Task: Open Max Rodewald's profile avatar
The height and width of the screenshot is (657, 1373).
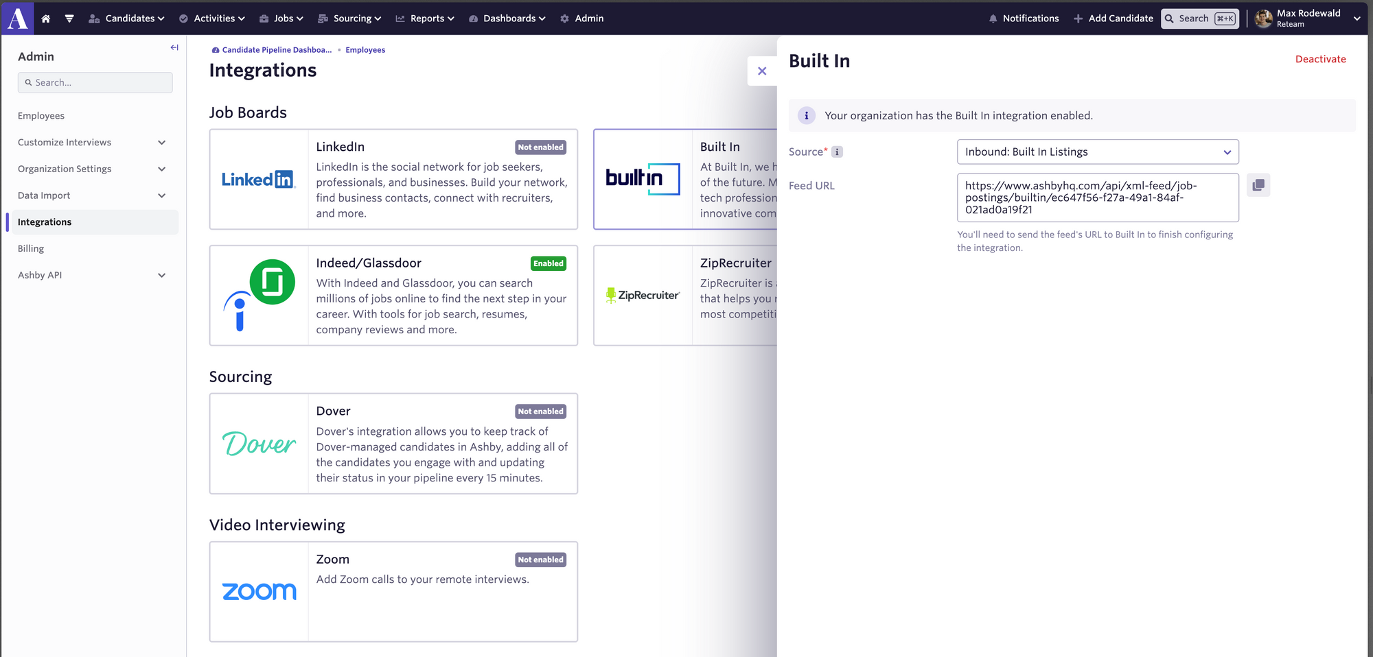Action: coord(1263,19)
